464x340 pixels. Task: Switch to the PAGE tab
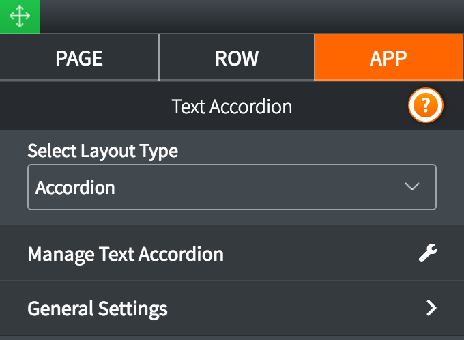click(x=79, y=57)
